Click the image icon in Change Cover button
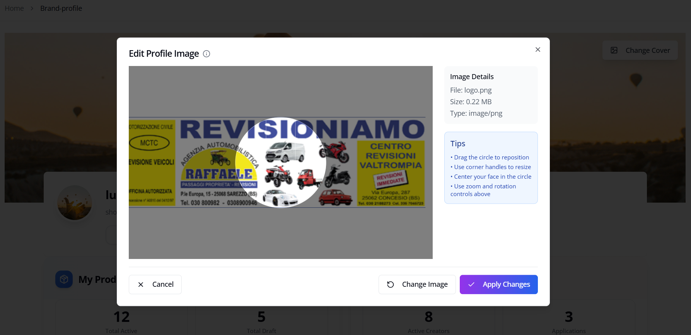The image size is (691, 335). click(614, 50)
